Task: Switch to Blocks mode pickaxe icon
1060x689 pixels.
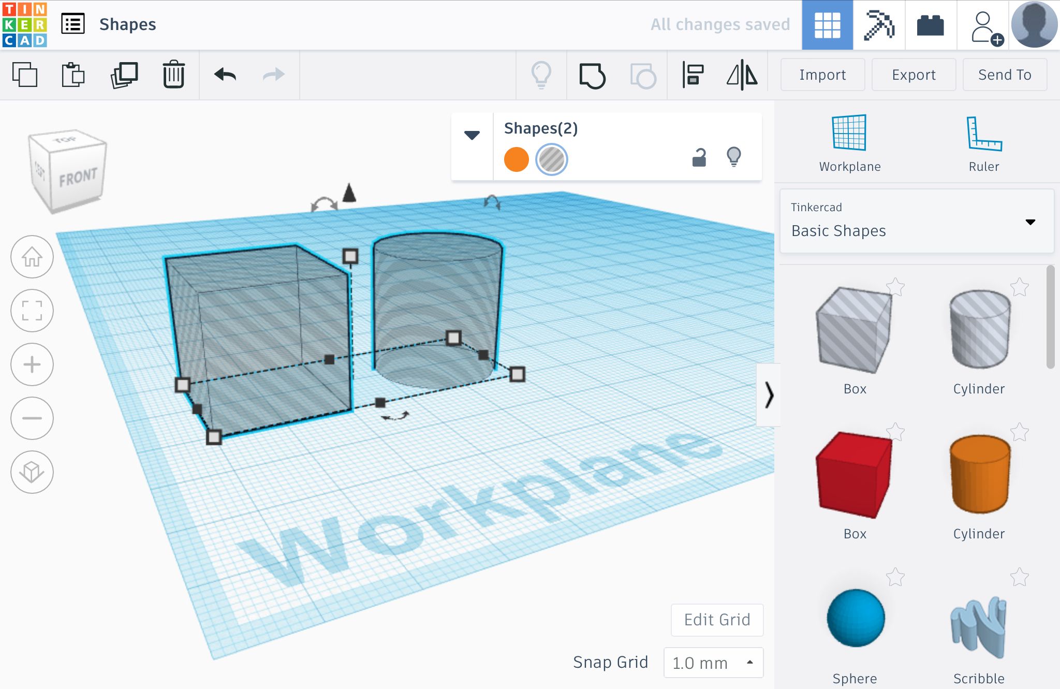Action: (879, 25)
